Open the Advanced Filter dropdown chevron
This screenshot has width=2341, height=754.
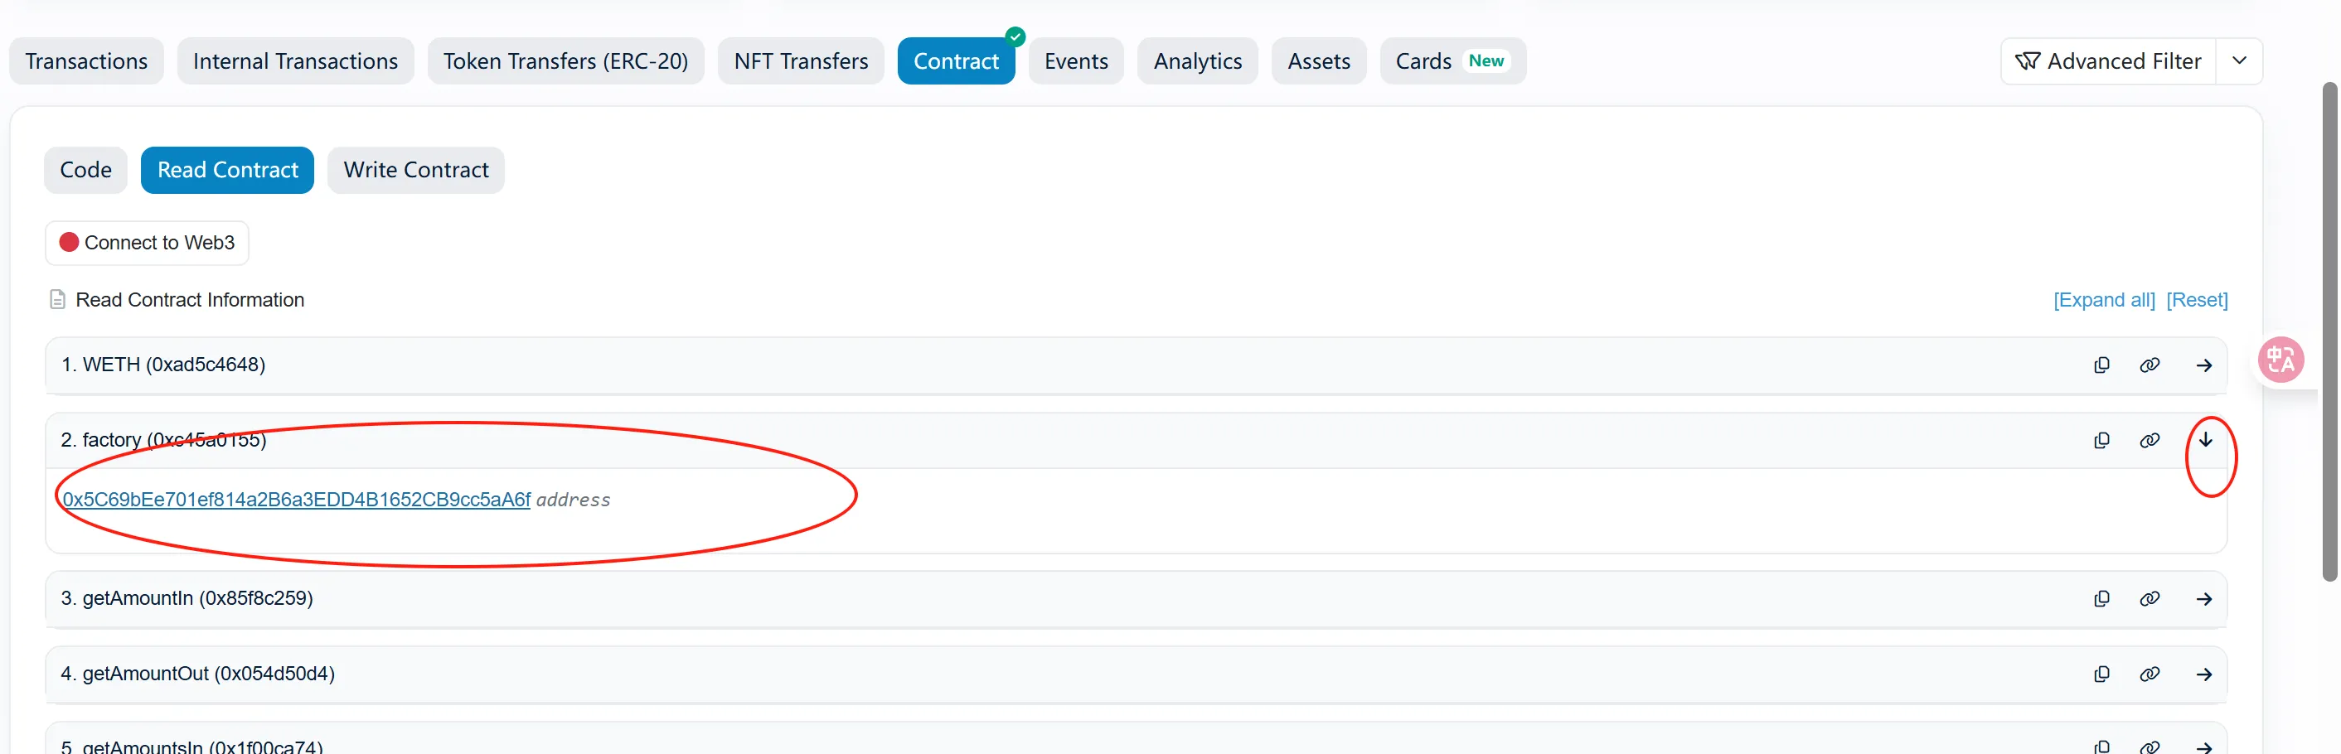click(2239, 60)
